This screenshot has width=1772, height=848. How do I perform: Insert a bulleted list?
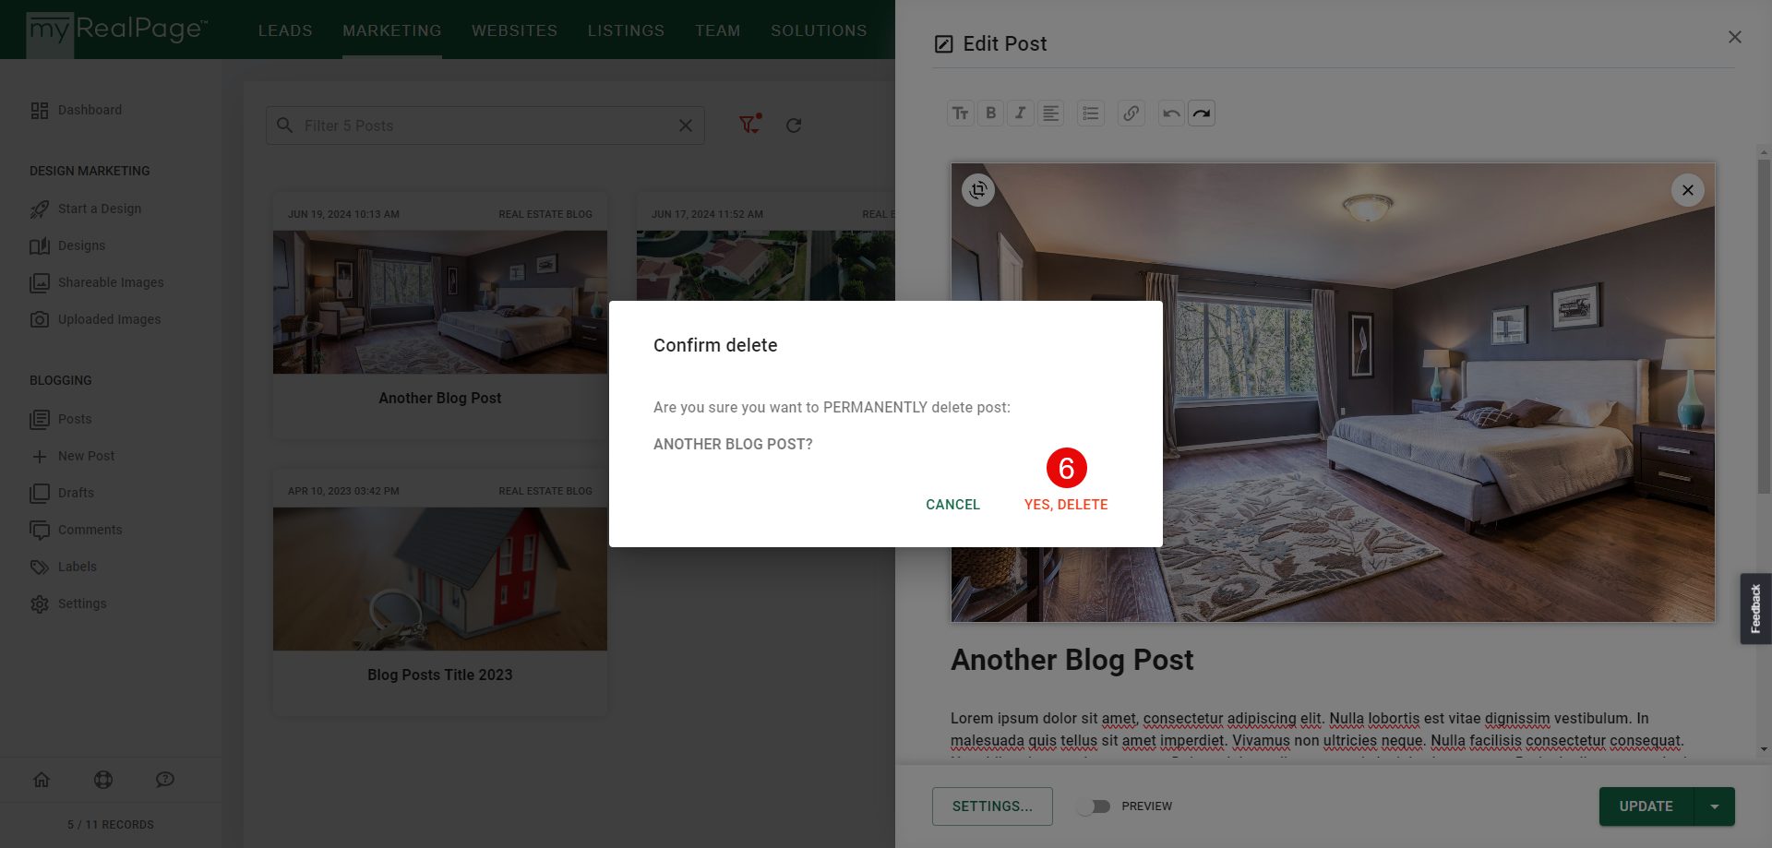click(1091, 113)
